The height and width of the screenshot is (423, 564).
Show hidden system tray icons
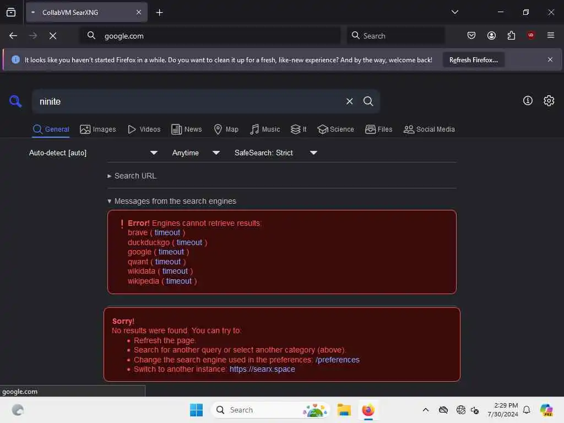point(426,410)
